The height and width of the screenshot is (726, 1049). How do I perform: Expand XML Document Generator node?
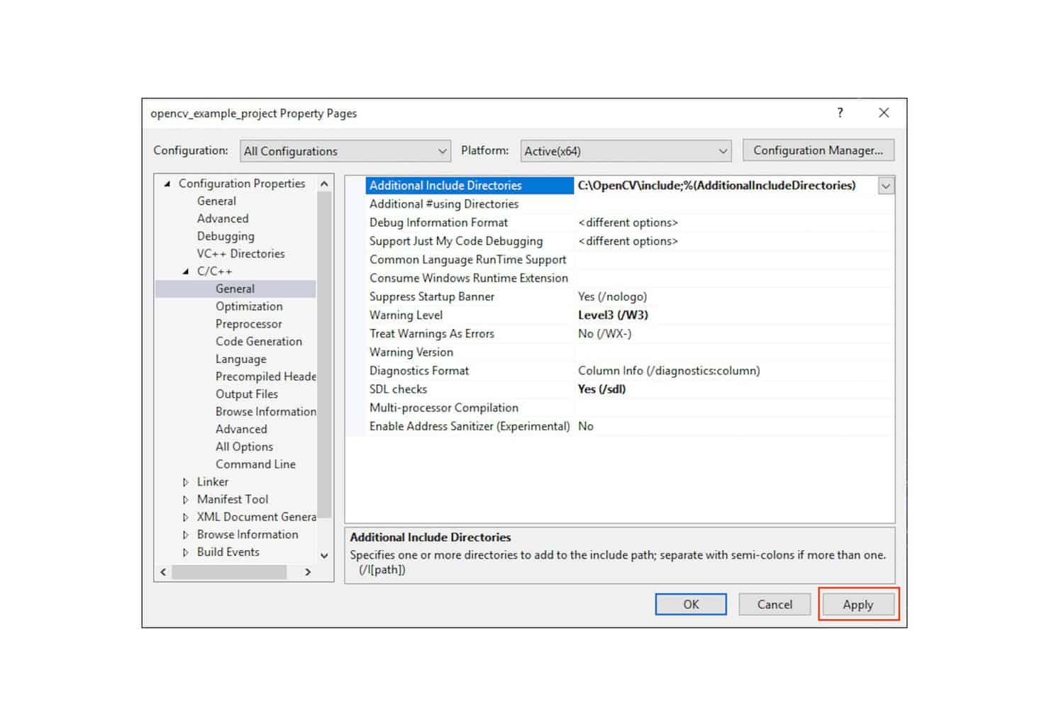186,518
